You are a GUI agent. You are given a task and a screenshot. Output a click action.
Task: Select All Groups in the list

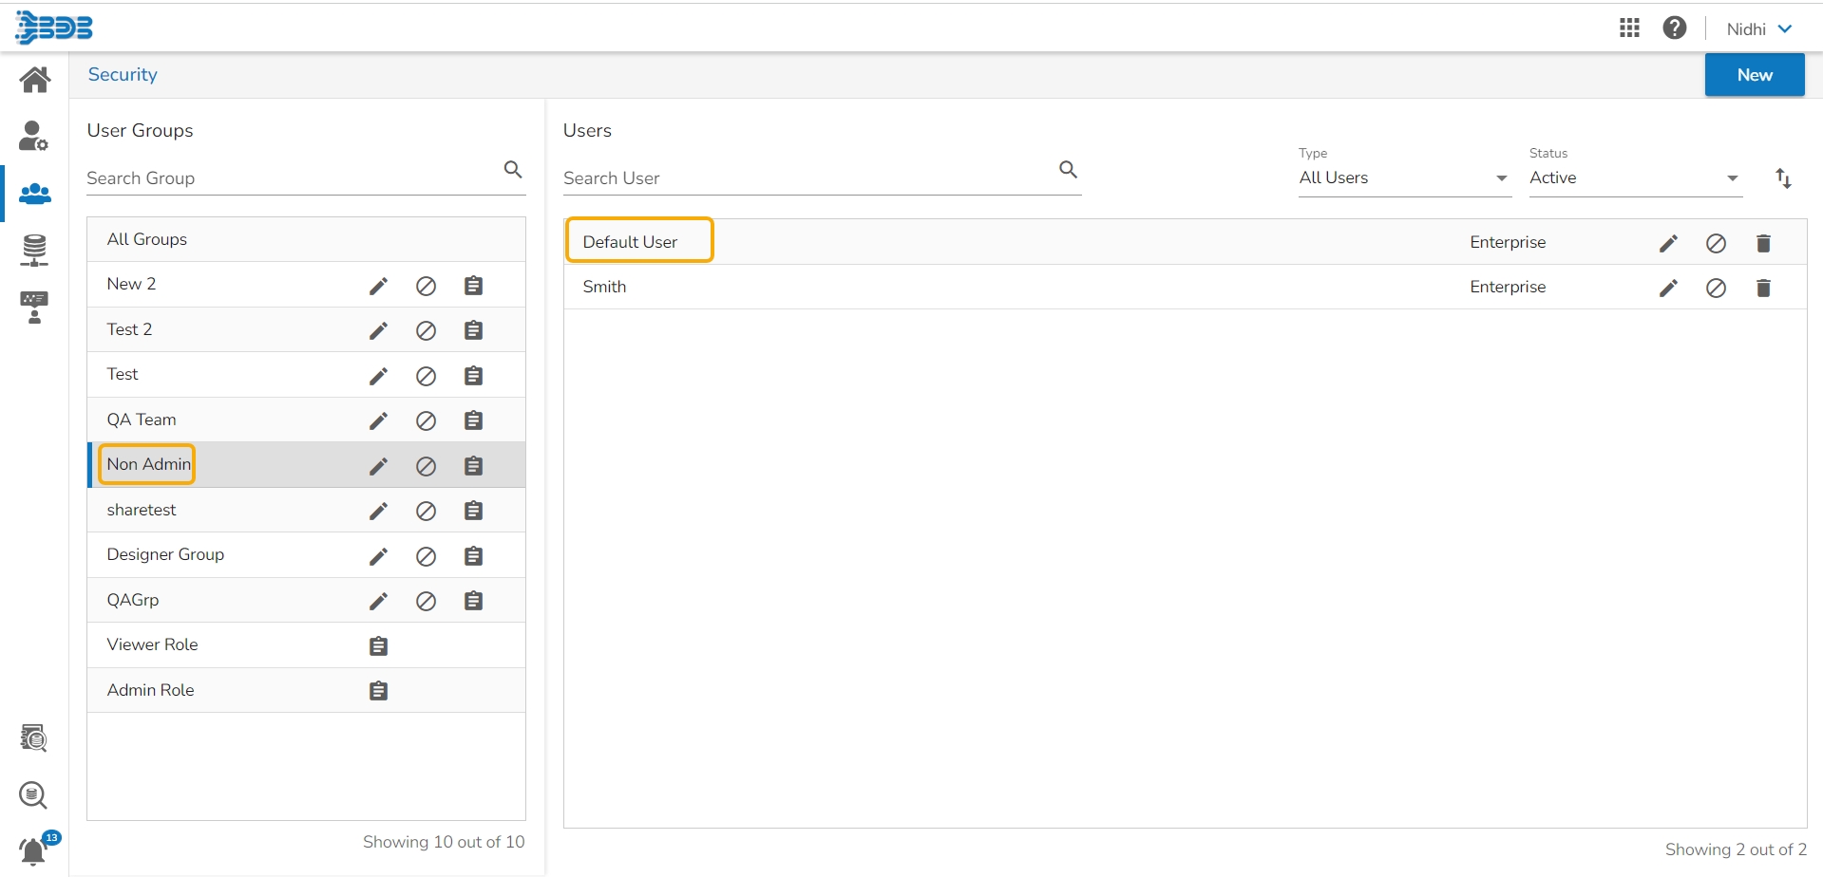coord(147,239)
